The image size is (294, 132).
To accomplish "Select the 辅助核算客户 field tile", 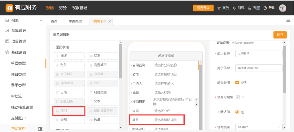I will [x=102, y=111].
